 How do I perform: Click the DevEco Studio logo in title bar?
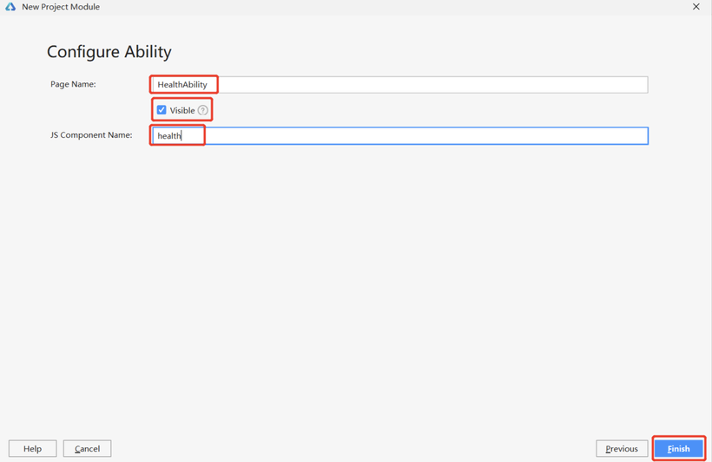pos(10,7)
